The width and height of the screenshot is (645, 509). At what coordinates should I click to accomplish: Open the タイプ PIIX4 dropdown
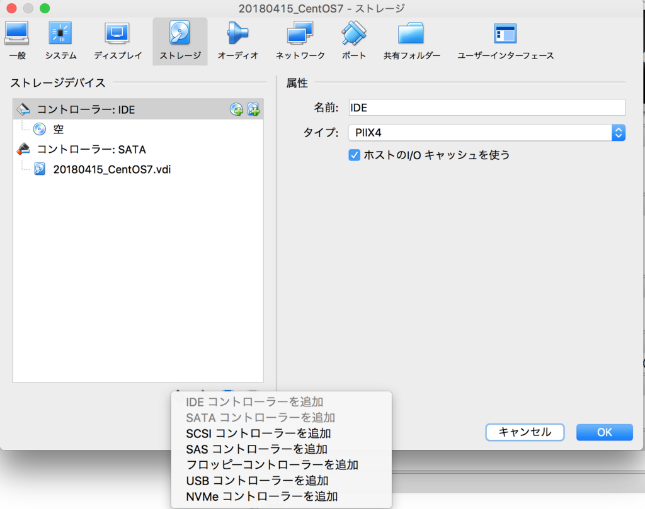pyautogui.click(x=618, y=133)
